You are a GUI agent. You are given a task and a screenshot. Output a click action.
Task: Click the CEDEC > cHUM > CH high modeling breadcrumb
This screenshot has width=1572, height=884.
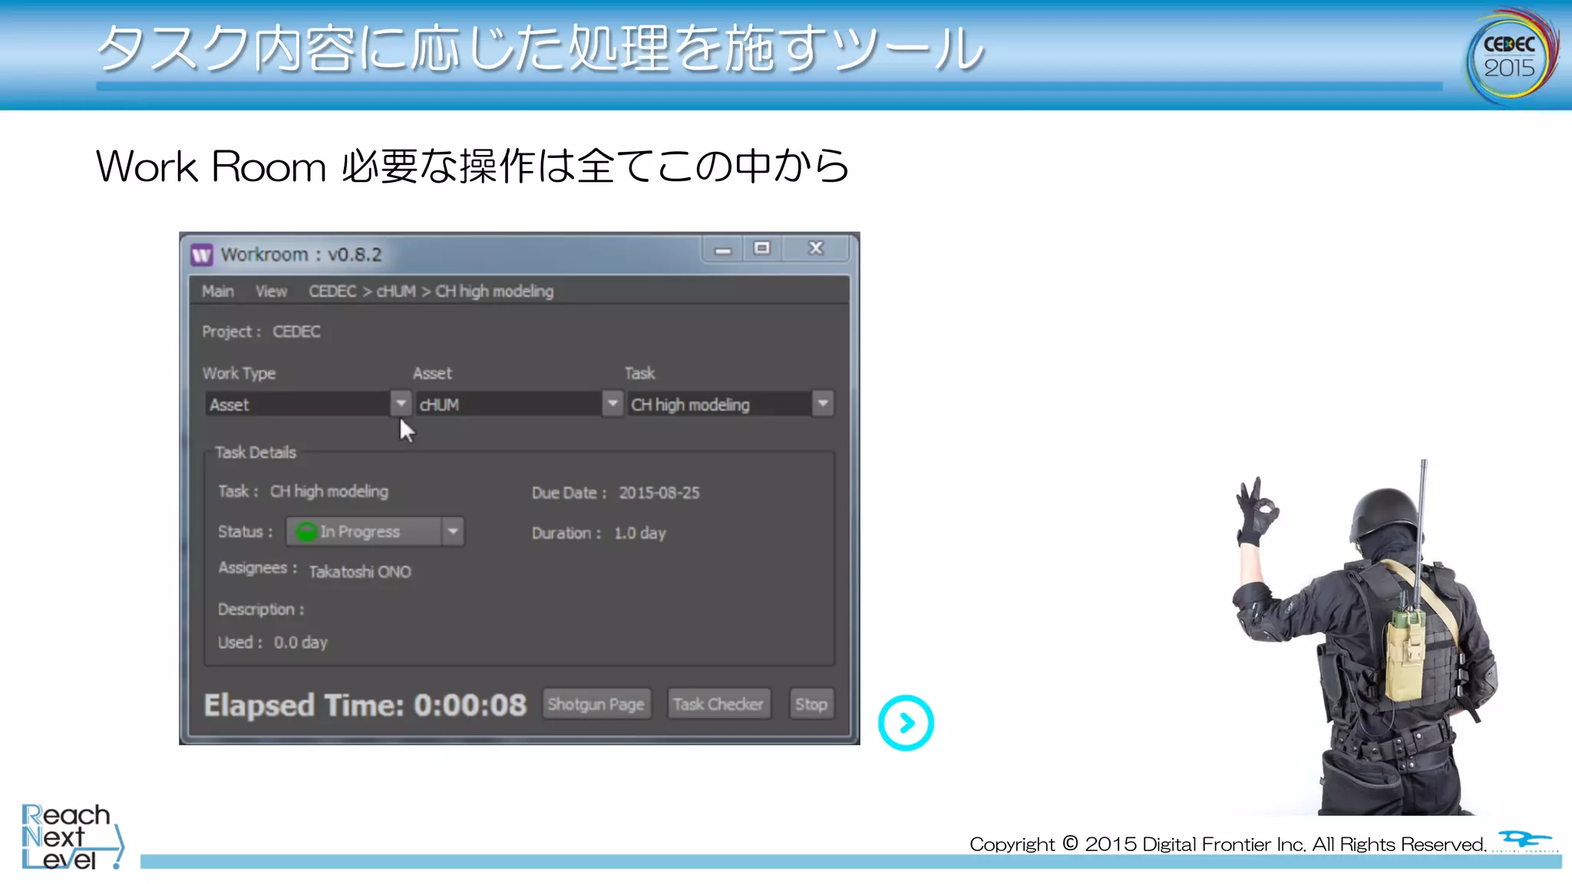431,292
